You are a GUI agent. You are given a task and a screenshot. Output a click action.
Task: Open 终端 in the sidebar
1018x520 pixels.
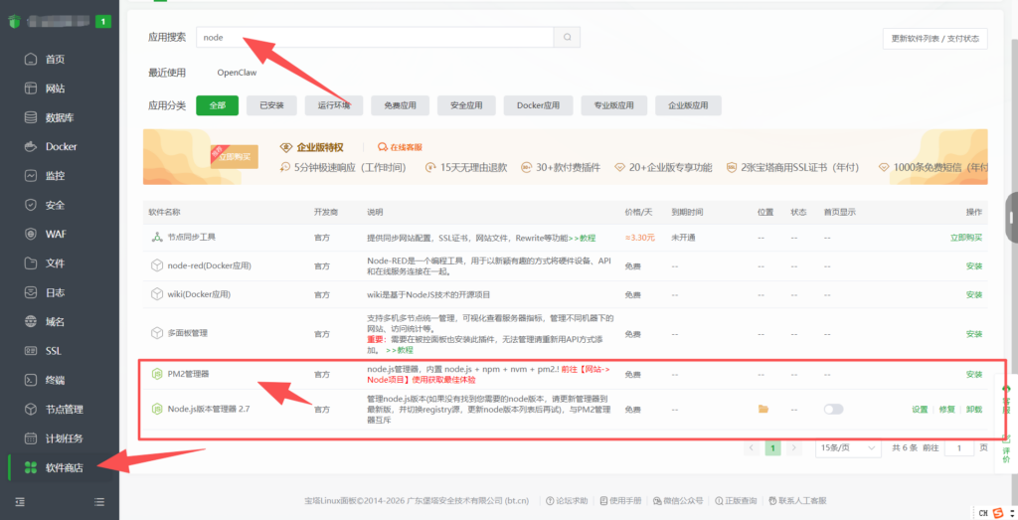point(55,381)
